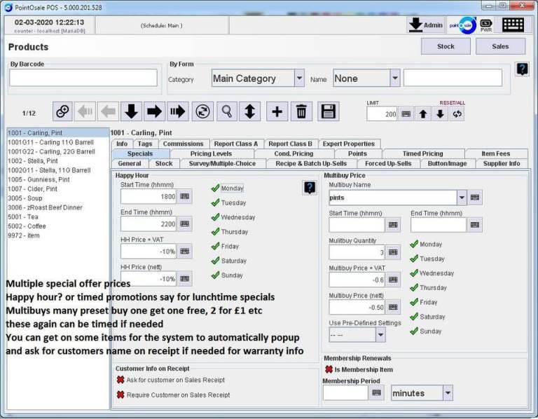
Task: Expand the Multibuy Name pints dropdown
Action: [462, 198]
